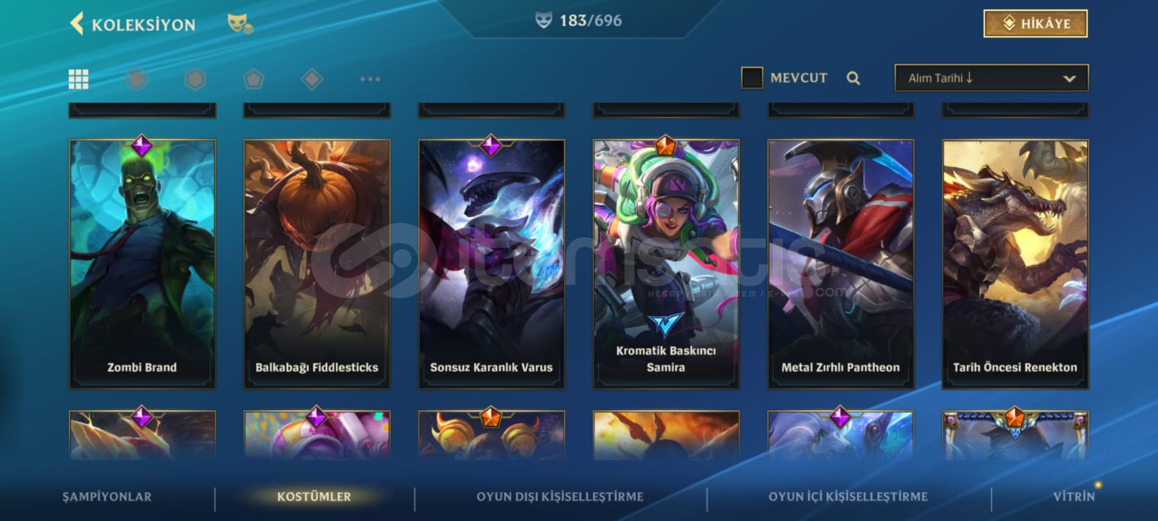The height and width of the screenshot is (521, 1158).
Task: Switch to the Şampiyonlar tab
Action: tap(106, 496)
